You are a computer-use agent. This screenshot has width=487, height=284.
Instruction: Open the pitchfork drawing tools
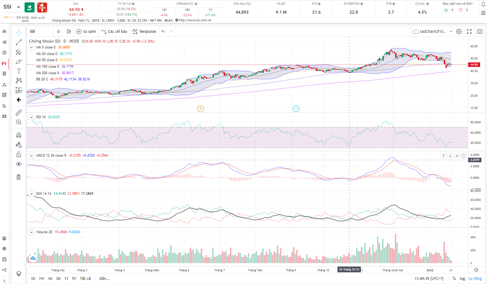tap(19, 52)
